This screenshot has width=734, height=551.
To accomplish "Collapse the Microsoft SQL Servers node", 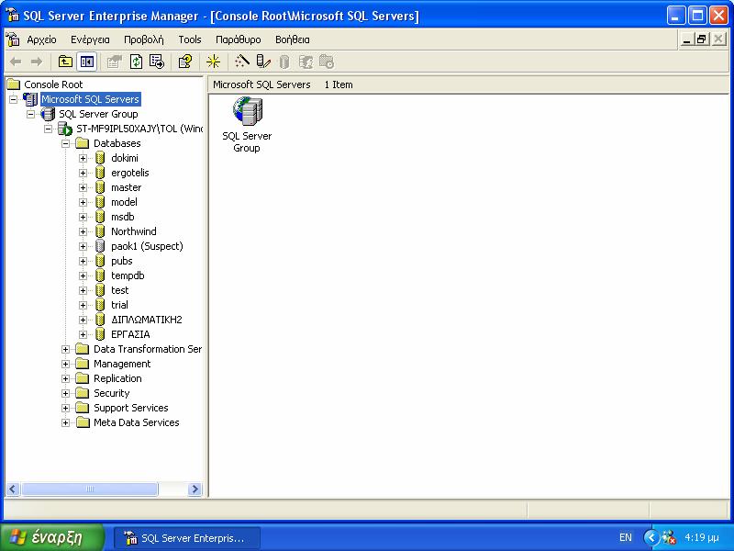I will 14,99.
